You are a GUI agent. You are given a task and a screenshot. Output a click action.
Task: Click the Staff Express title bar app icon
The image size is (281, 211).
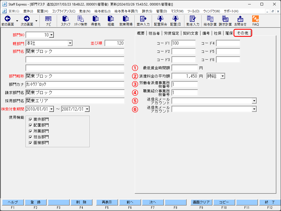click(4, 4)
